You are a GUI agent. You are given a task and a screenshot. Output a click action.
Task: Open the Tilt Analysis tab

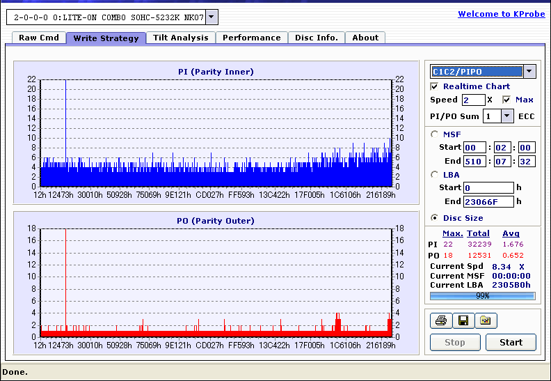click(180, 38)
